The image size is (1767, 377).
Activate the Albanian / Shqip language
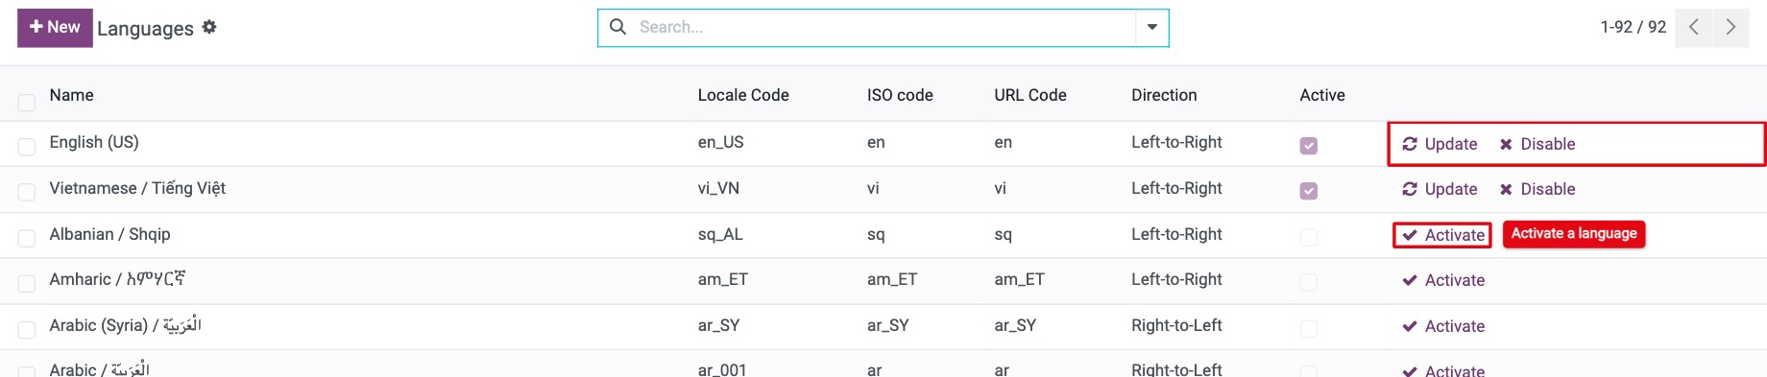(x=1442, y=235)
